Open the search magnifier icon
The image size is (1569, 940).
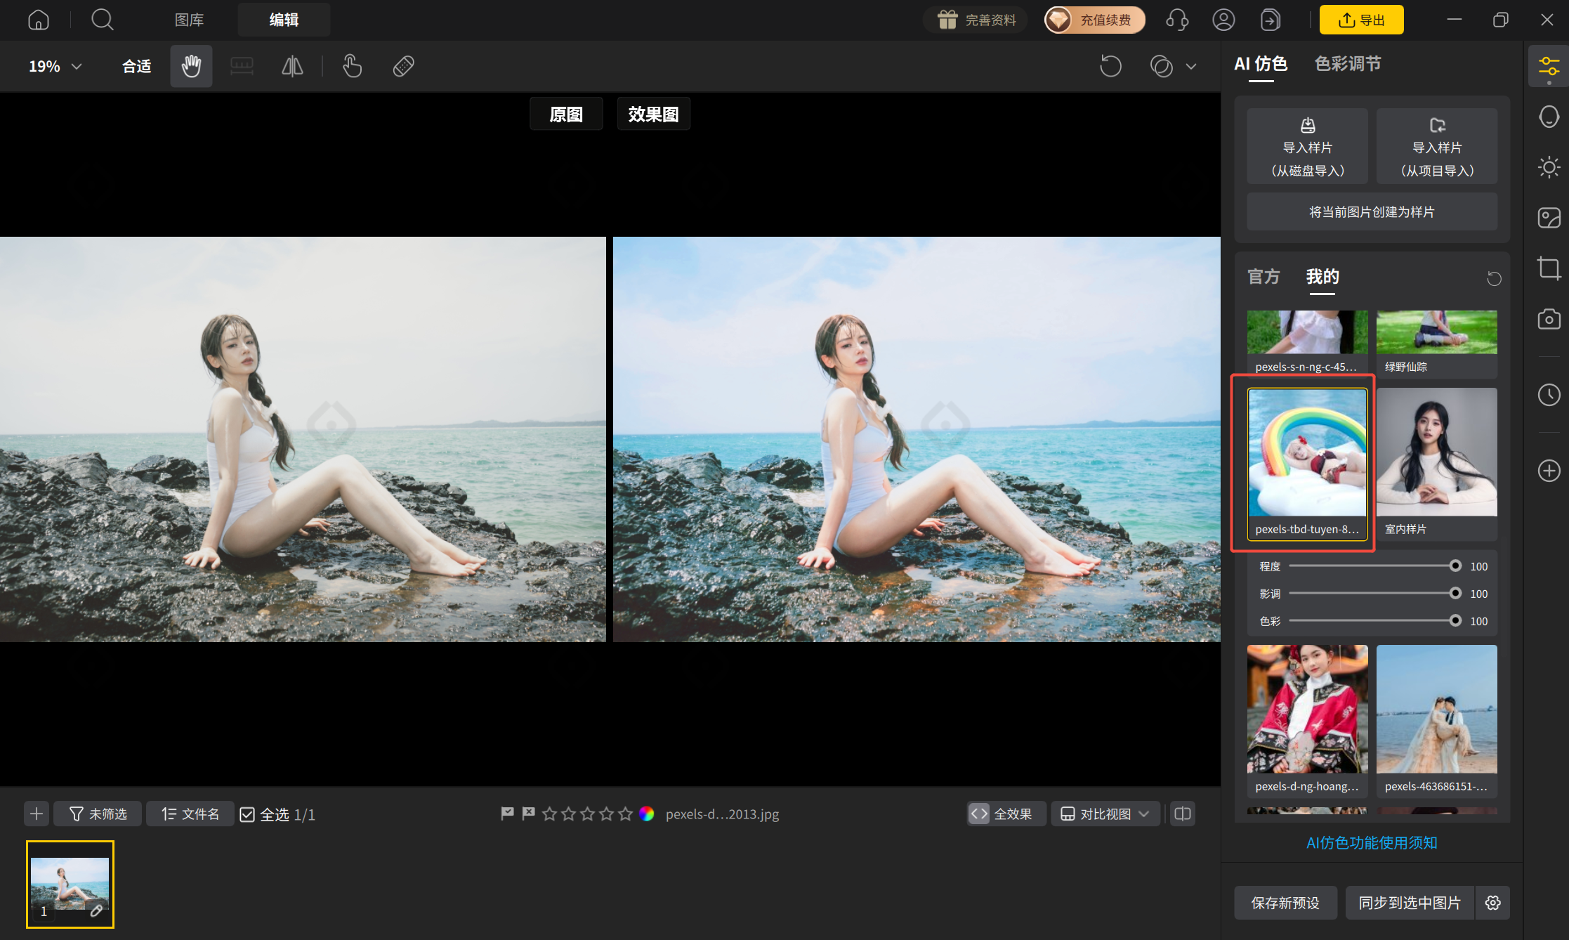pos(103,20)
